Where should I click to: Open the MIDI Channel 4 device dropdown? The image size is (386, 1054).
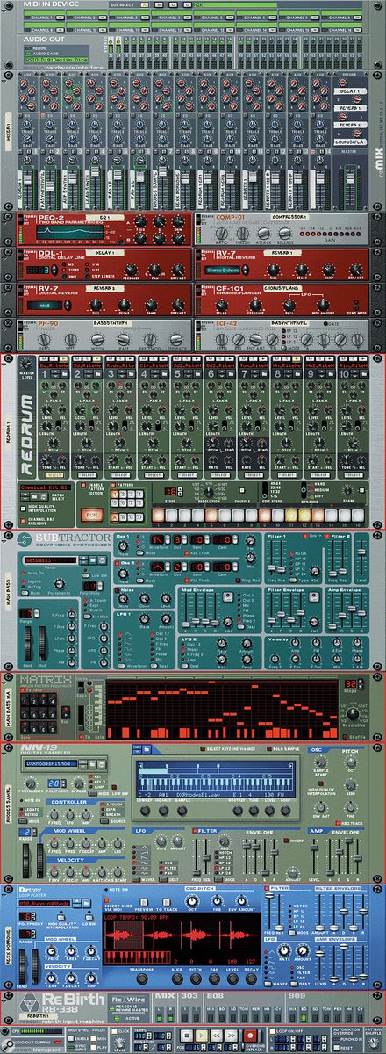click(x=187, y=18)
